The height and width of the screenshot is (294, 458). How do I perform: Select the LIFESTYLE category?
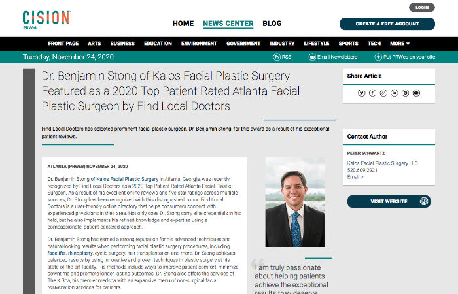coord(316,44)
